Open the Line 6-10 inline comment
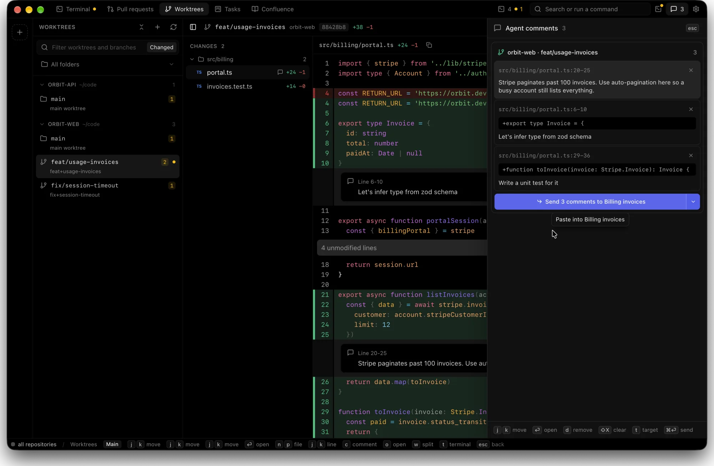This screenshot has height=466, width=714. (x=414, y=187)
